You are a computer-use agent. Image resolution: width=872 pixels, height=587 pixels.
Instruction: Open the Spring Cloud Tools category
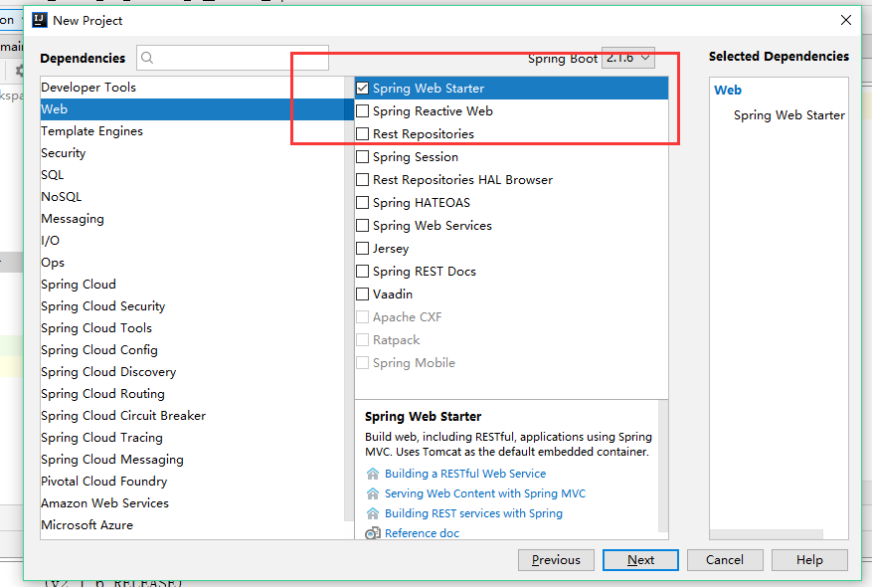[193, 328]
